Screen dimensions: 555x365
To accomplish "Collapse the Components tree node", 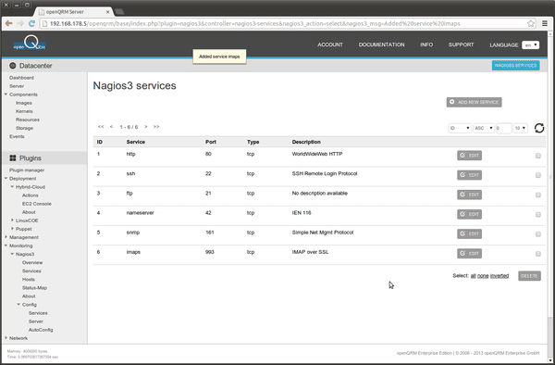I will pos(6,94).
